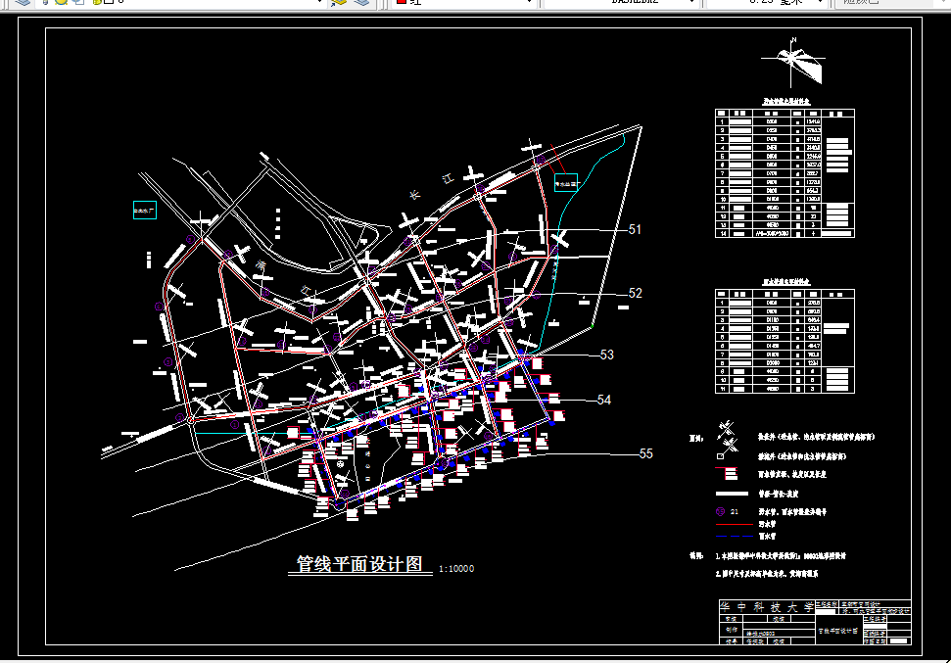Screen dimensions: 951x663
Task: Select the north arrow compass symbol
Action: pyautogui.click(x=793, y=62)
